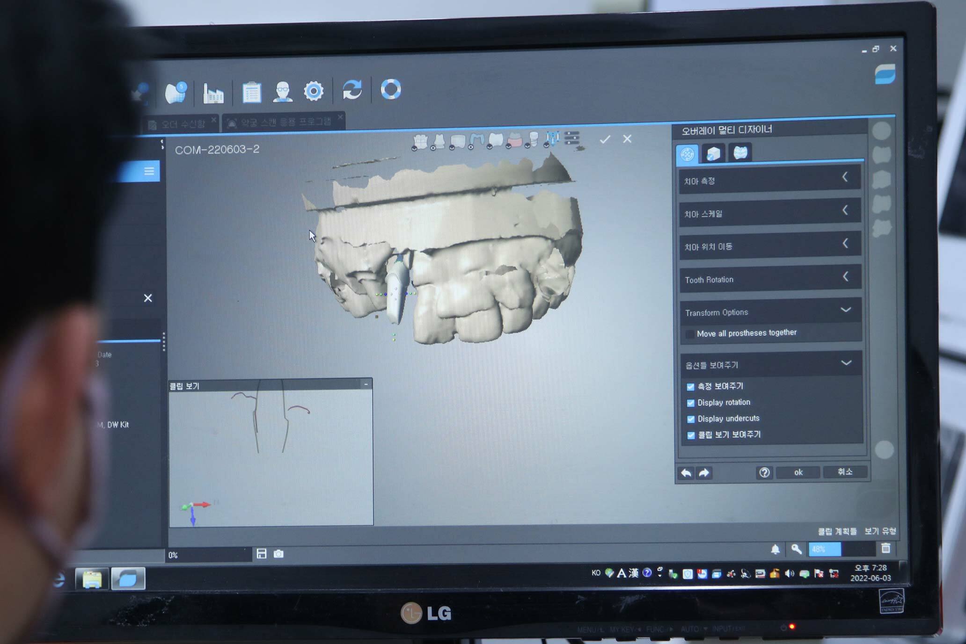The width and height of the screenshot is (966, 644).
Task: Click the ok button
Action: tap(798, 472)
